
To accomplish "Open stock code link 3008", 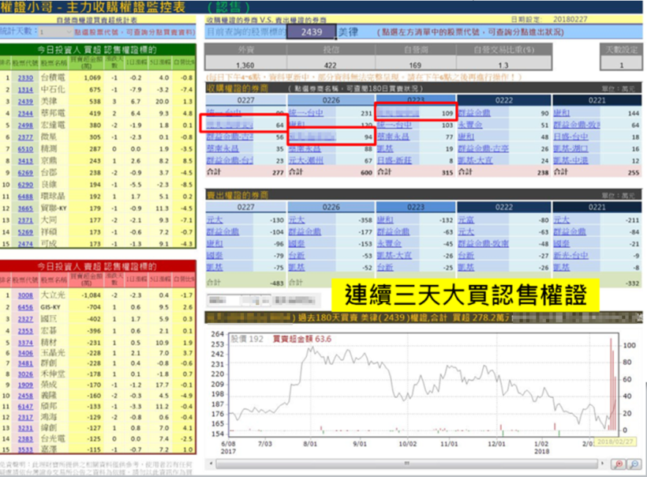I will click(25, 295).
